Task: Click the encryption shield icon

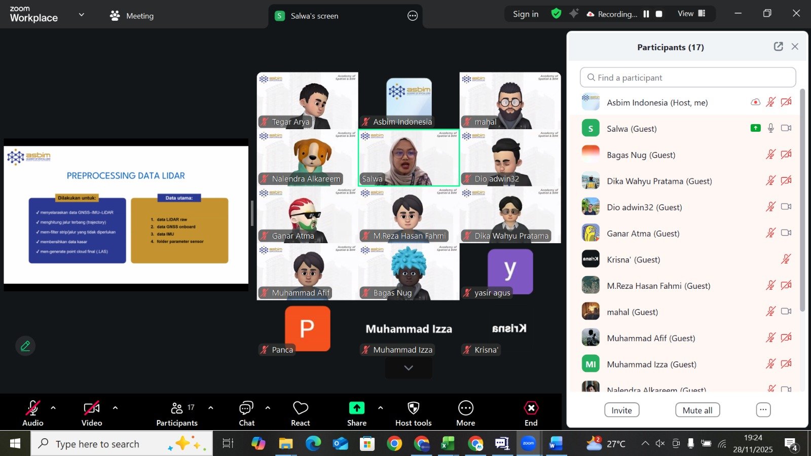Action: 556,14
